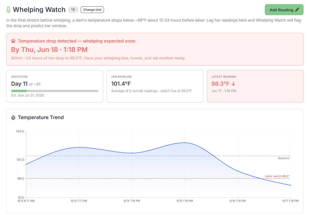Click 'Temperature drop detected' alert heading

click(x=77, y=41)
